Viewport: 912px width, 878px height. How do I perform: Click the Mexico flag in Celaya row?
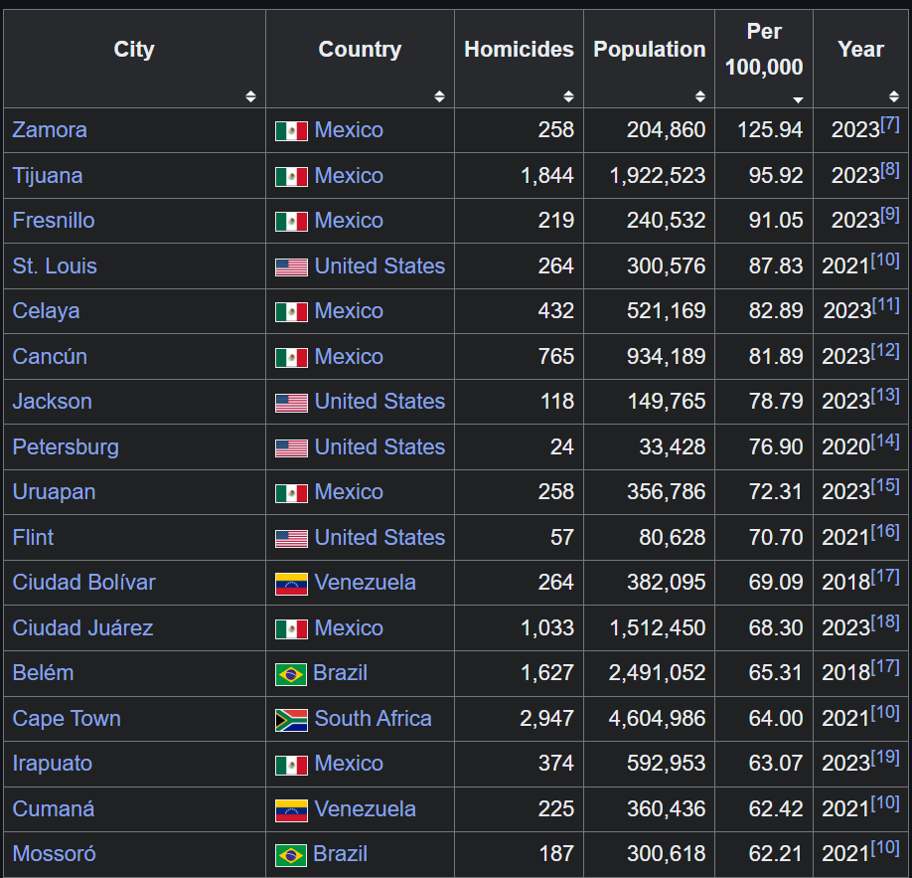click(291, 312)
